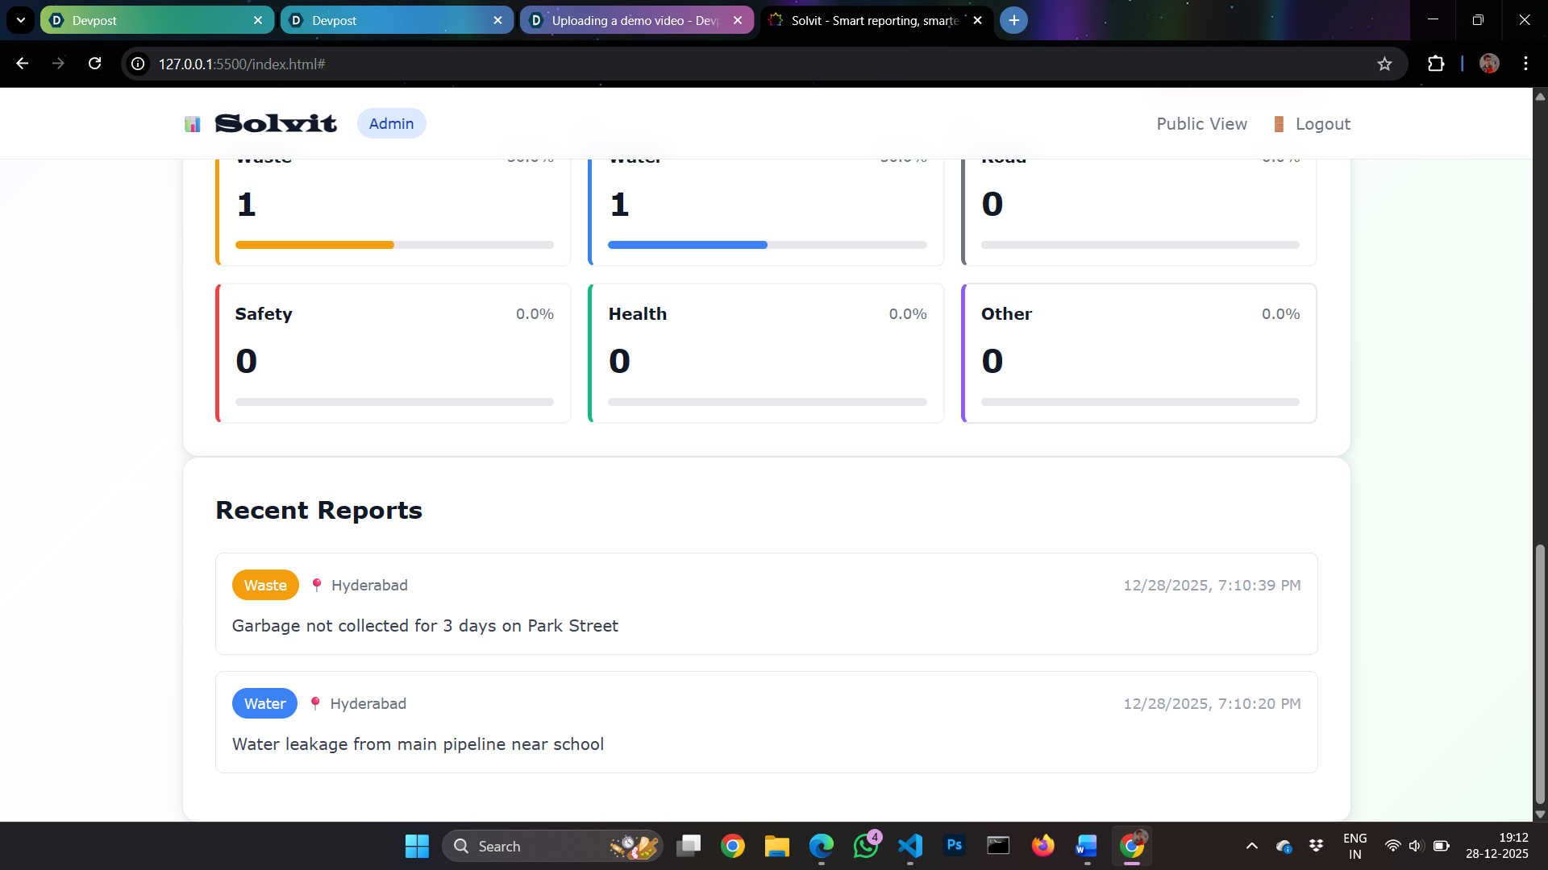Click the blue Water report tag
The width and height of the screenshot is (1548, 870).
click(x=264, y=703)
